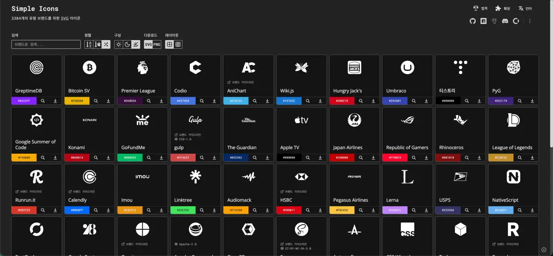Copy GreptimeDB hex color #8322FF
The width and height of the screenshot is (553, 256).
(x=24, y=100)
